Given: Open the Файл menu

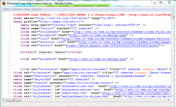Looking at the screenshot, I should [x=7, y=9].
